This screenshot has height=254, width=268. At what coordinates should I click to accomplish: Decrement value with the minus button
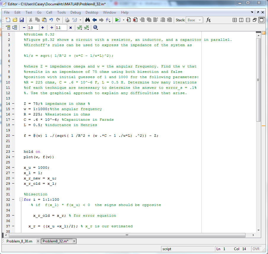click(24, 28)
